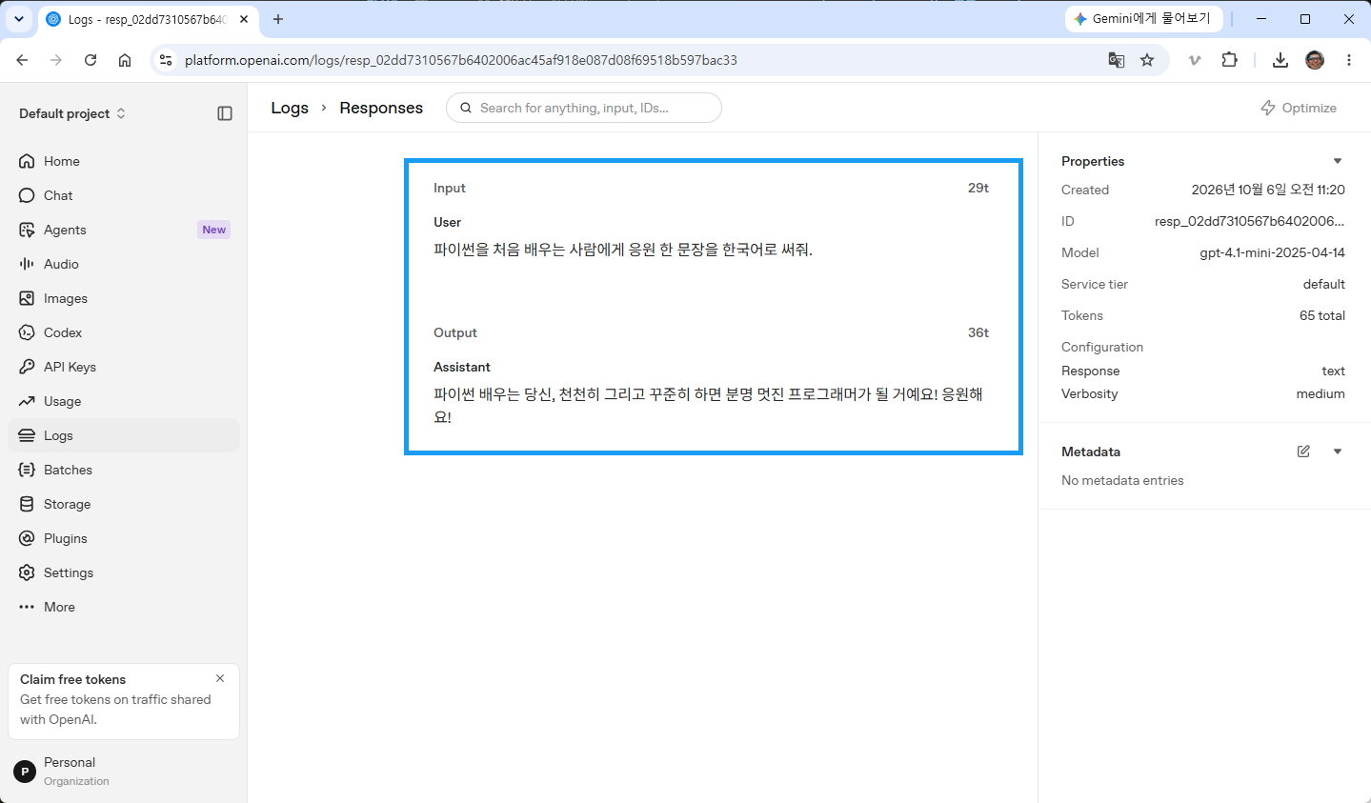Open the Default project switcher

click(x=72, y=113)
